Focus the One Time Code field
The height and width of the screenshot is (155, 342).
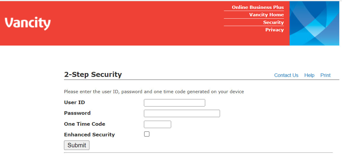(x=158, y=124)
